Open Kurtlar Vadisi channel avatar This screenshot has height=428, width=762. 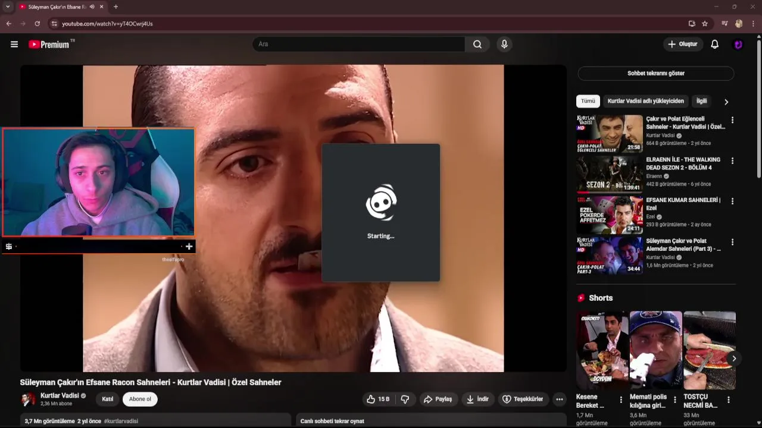click(x=27, y=399)
